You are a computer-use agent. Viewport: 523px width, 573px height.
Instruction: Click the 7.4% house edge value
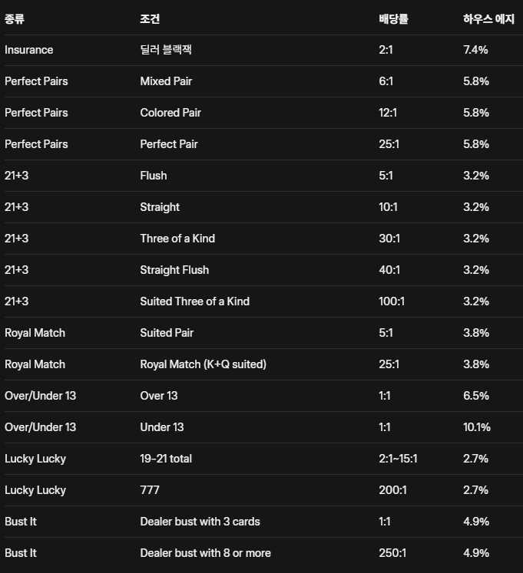[x=476, y=50]
